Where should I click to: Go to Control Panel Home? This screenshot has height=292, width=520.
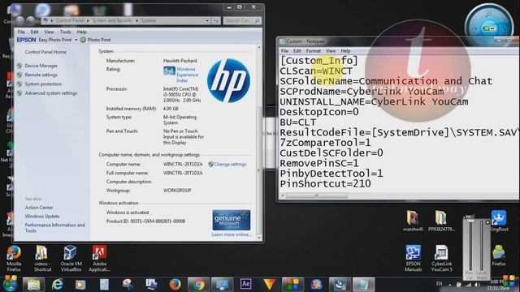[45, 52]
